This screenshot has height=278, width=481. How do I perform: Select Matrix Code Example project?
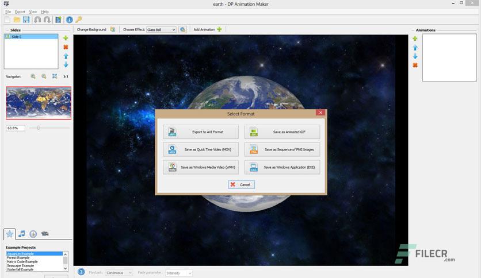[34, 262]
